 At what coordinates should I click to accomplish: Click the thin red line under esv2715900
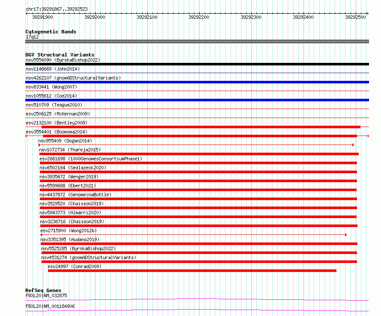coord(193,235)
